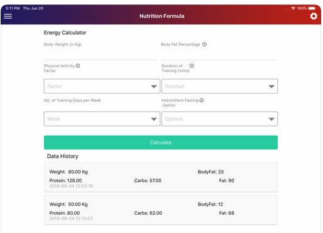This screenshot has width=323, height=233.
Task: Open the Week training days dropdown
Action: pos(102,119)
